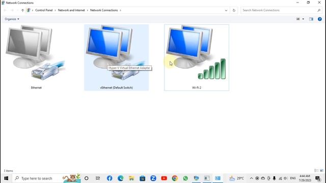Open the Windows Start menu
The height and width of the screenshot is (183, 326).
[x=6, y=178]
